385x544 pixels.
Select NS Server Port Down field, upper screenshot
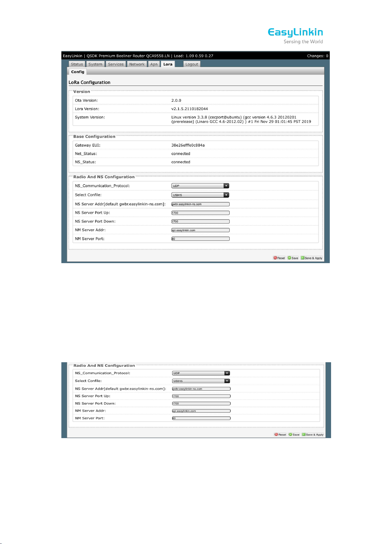tap(201, 221)
